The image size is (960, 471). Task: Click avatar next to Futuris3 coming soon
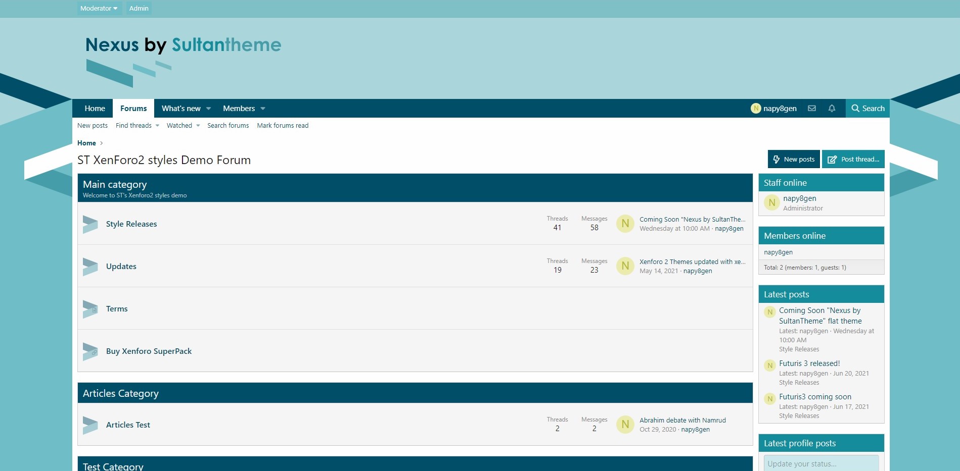coord(770,399)
